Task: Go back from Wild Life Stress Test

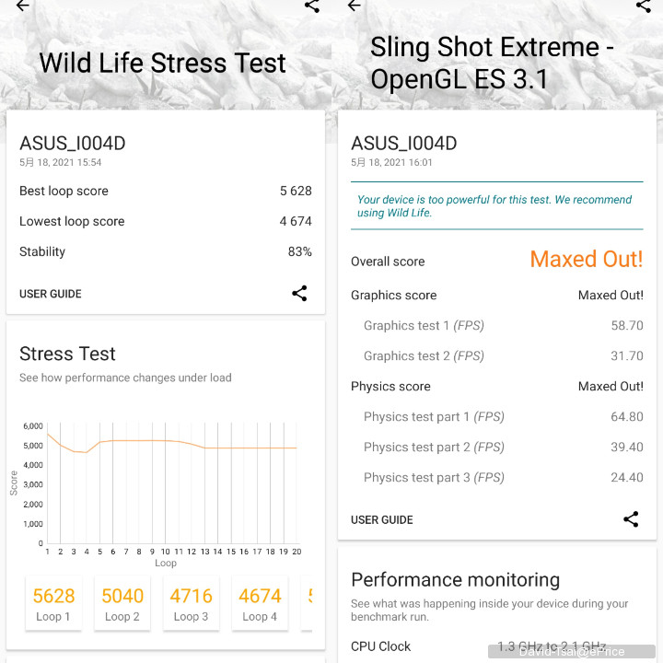Action: click(22, 6)
